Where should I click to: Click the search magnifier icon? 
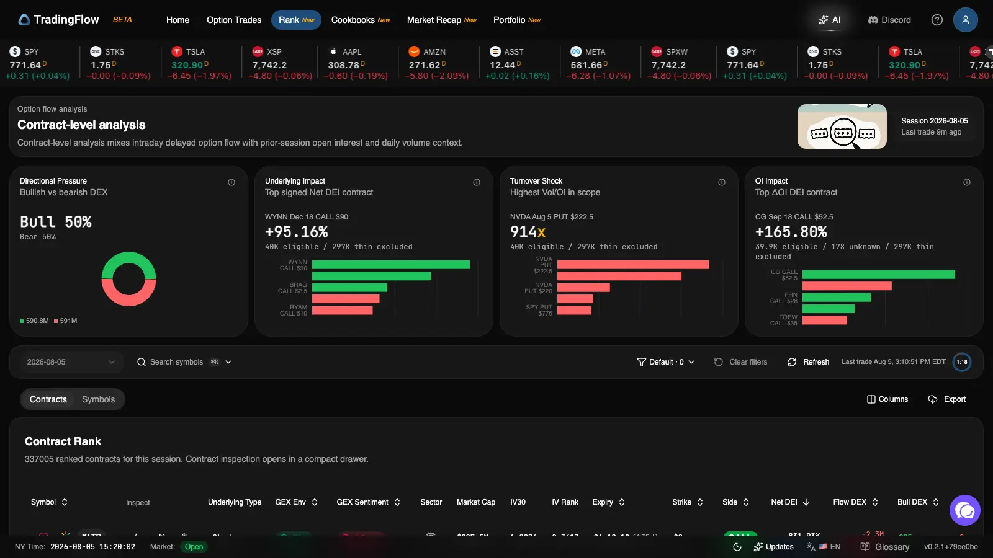pos(142,362)
